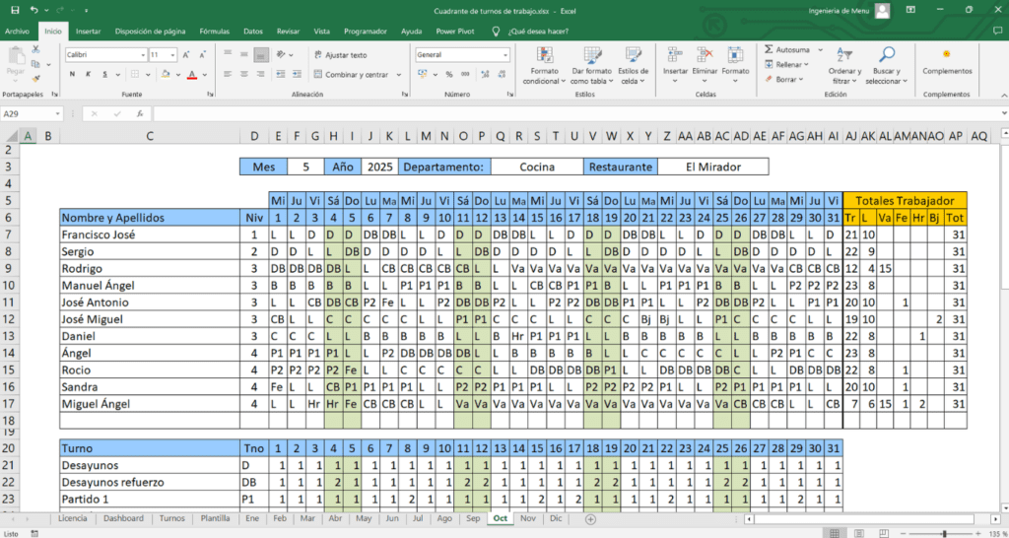Click the formula bar input field
This screenshot has height=538, width=1009.
(572, 114)
